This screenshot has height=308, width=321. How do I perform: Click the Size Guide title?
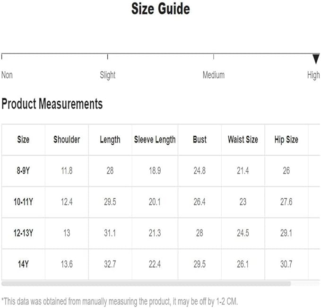[161, 9]
